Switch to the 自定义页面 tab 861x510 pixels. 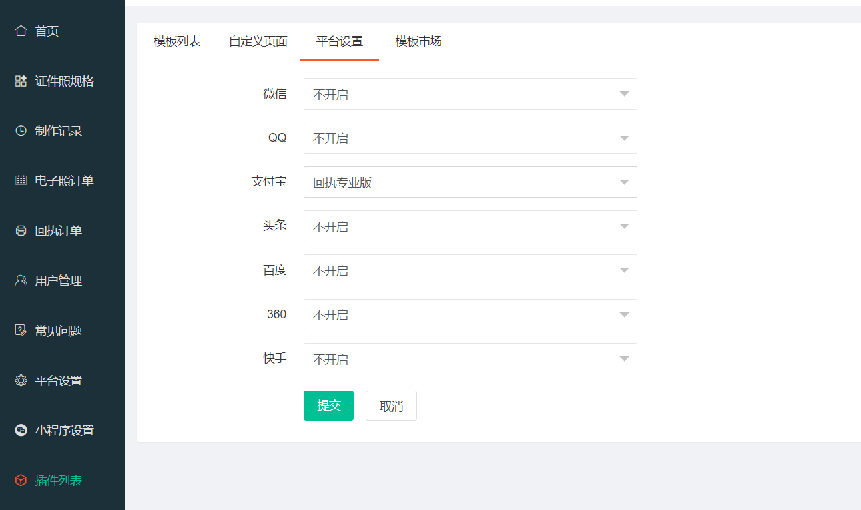point(258,41)
